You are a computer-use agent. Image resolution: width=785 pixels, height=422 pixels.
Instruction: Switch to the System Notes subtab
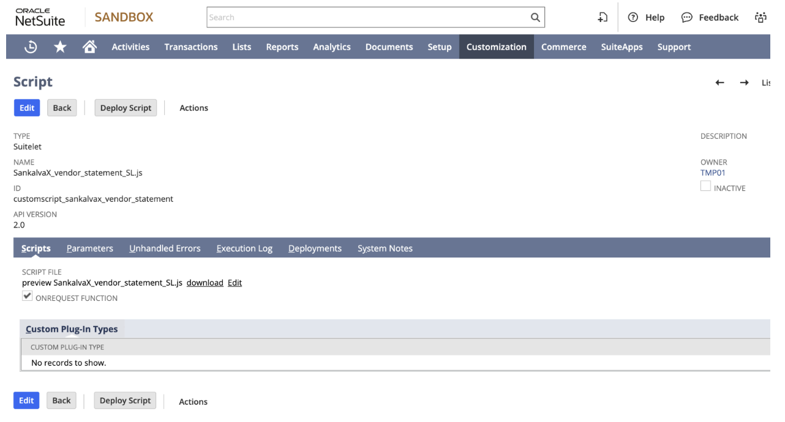385,248
